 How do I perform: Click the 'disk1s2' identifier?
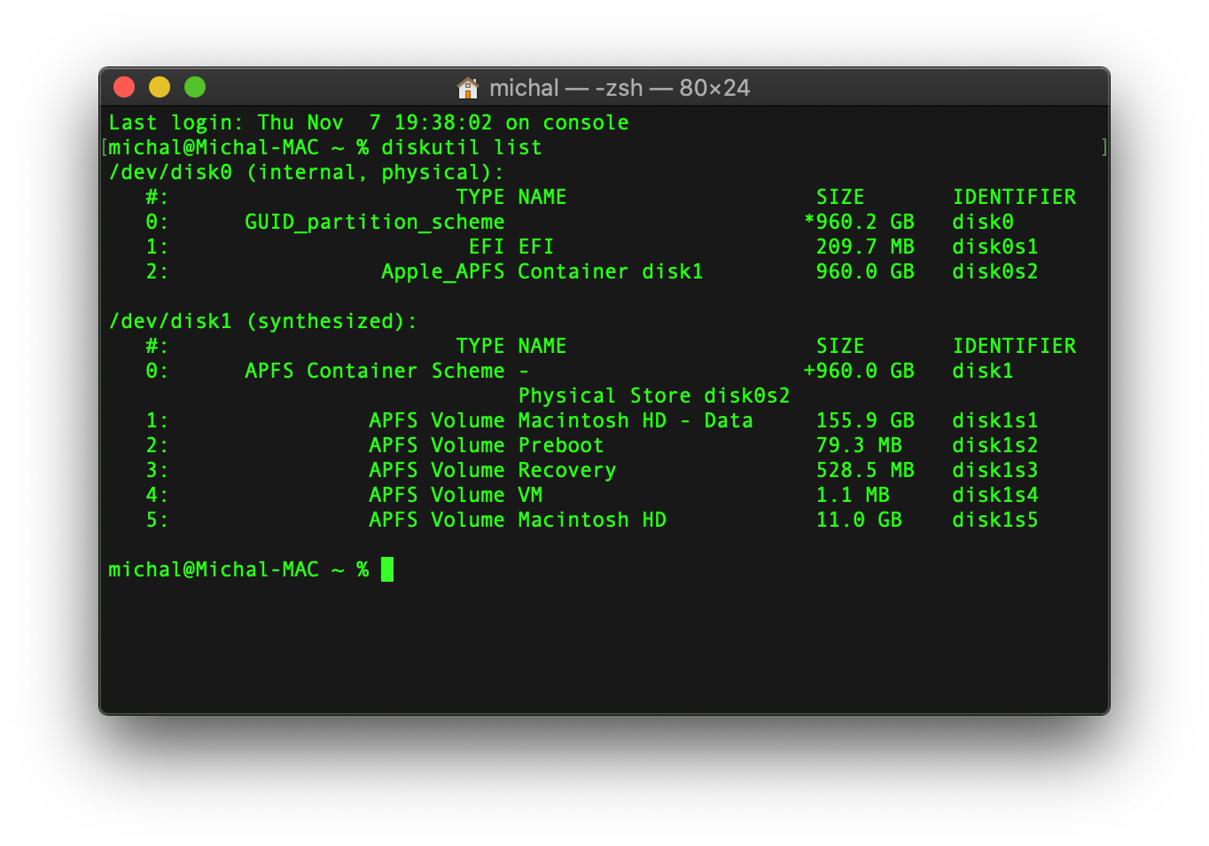(x=995, y=445)
